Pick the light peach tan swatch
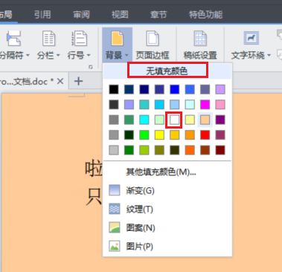Screen dimensions: 282x272 tap(205, 120)
